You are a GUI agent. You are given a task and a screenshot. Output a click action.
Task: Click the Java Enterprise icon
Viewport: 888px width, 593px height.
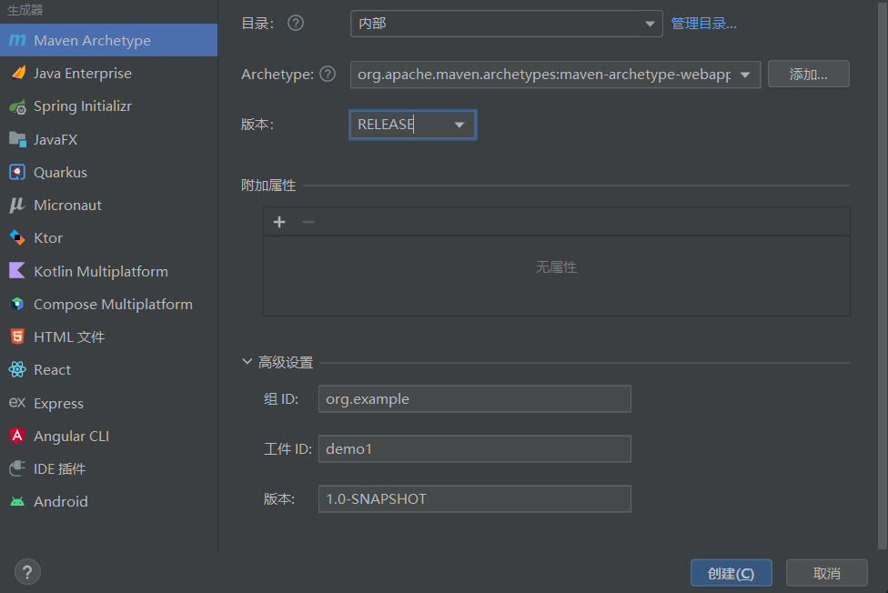(17, 73)
